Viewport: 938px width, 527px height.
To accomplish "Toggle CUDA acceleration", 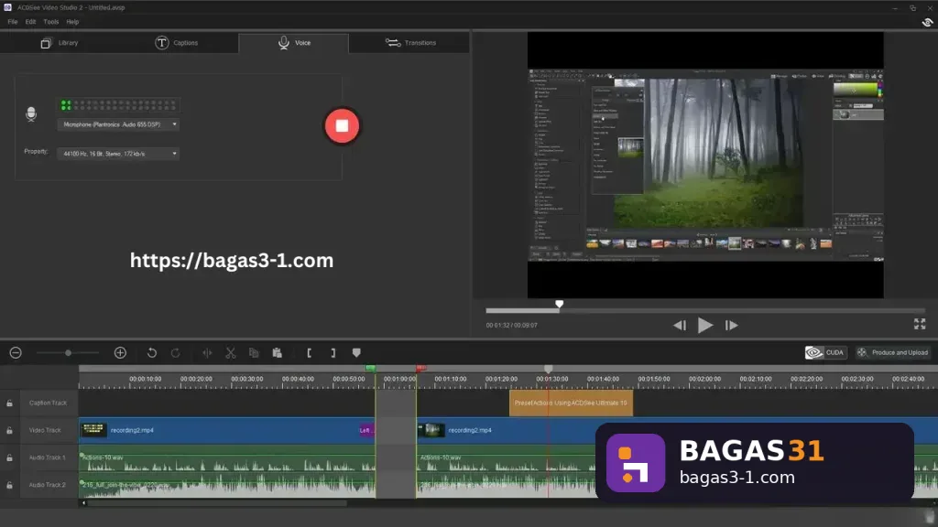I will click(x=825, y=352).
